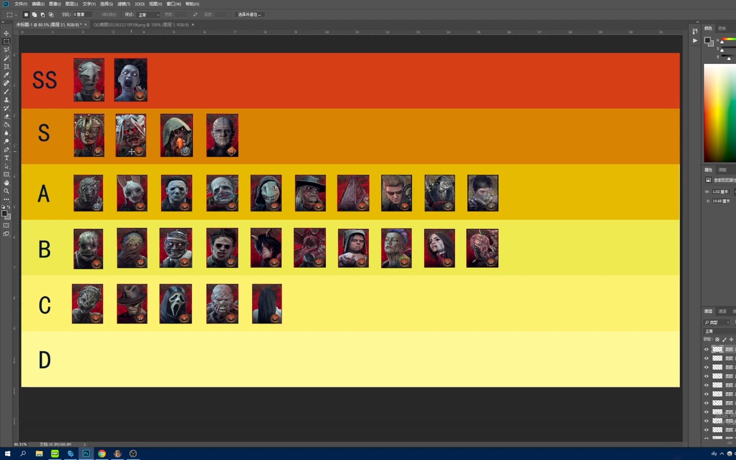
Task: Select the Move tool
Action: pos(6,33)
